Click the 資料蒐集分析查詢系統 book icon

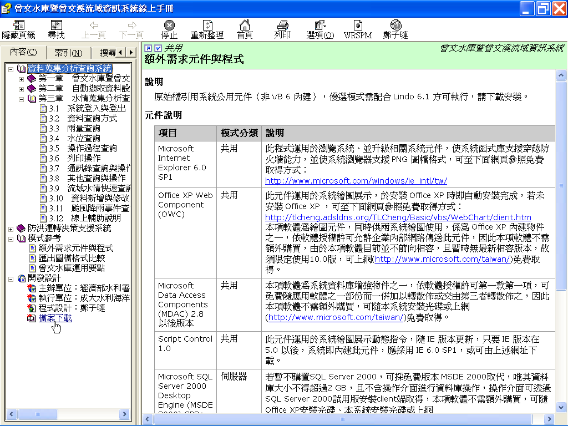tap(22, 69)
